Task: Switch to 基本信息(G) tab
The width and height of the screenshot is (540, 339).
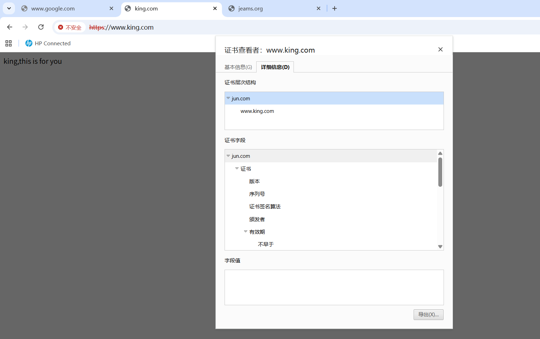Action: coord(238,67)
